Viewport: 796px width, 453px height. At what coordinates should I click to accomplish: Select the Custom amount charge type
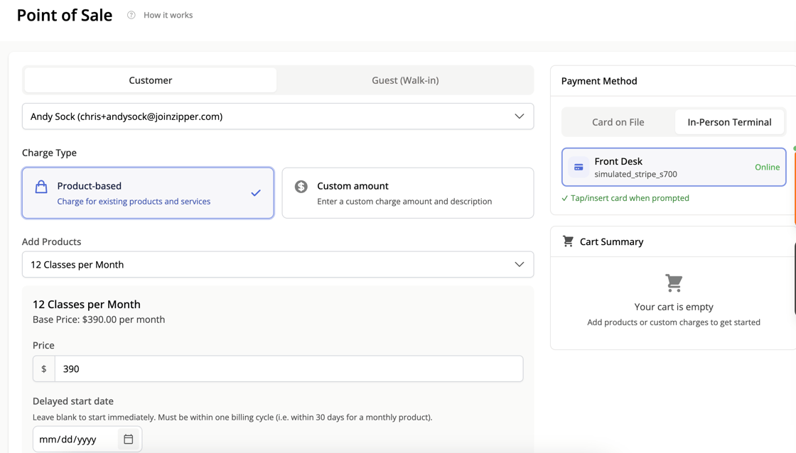[x=407, y=193]
